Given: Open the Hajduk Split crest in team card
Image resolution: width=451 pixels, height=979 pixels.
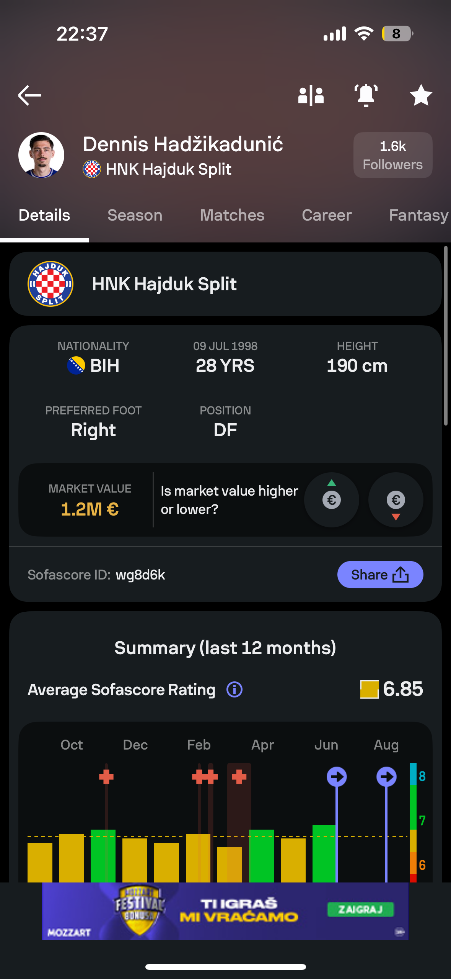Looking at the screenshot, I should [x=50, y=284].
